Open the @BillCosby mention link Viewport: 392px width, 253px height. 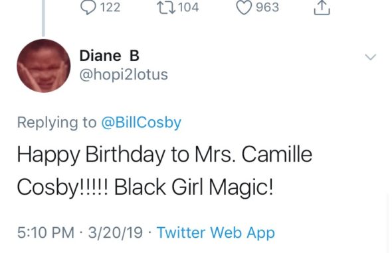(x=141, y=123)
